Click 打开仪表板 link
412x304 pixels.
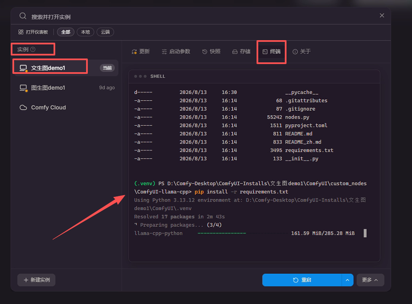(33, 32)
